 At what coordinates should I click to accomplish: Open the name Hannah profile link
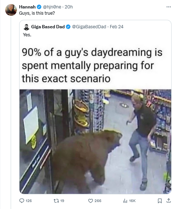coord(27,7)
